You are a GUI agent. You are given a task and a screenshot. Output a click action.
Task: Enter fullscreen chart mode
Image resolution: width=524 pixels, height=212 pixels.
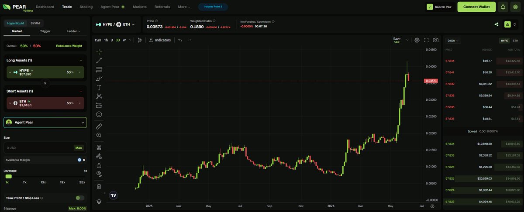(427, 40)
